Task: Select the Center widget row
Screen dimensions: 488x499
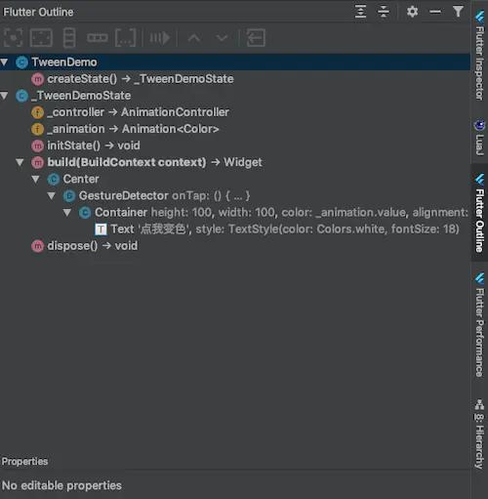Action: click(235, 179)
